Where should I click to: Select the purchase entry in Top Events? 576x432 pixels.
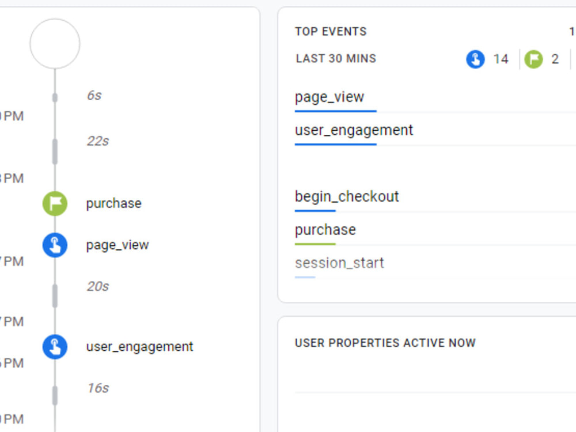324,229
